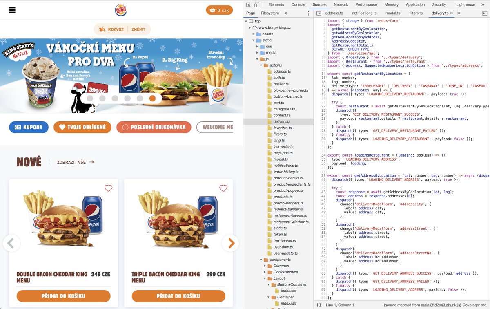Open the hamburger menu on Burger King site
This screenshot has height=309, width=490.
[12, 10]
